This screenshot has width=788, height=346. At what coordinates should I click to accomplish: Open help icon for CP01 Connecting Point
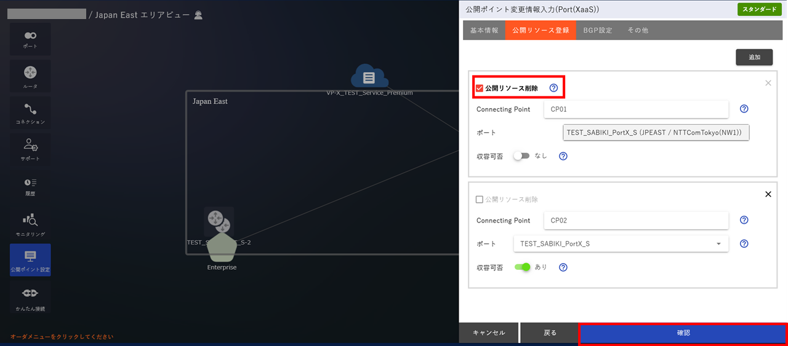click(x=744, y=109)
